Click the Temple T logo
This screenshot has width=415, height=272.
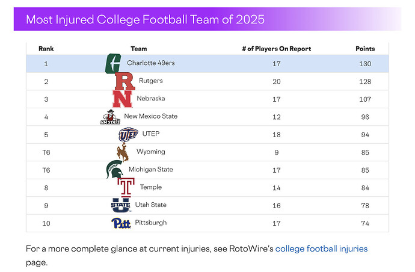click(126, 187)
